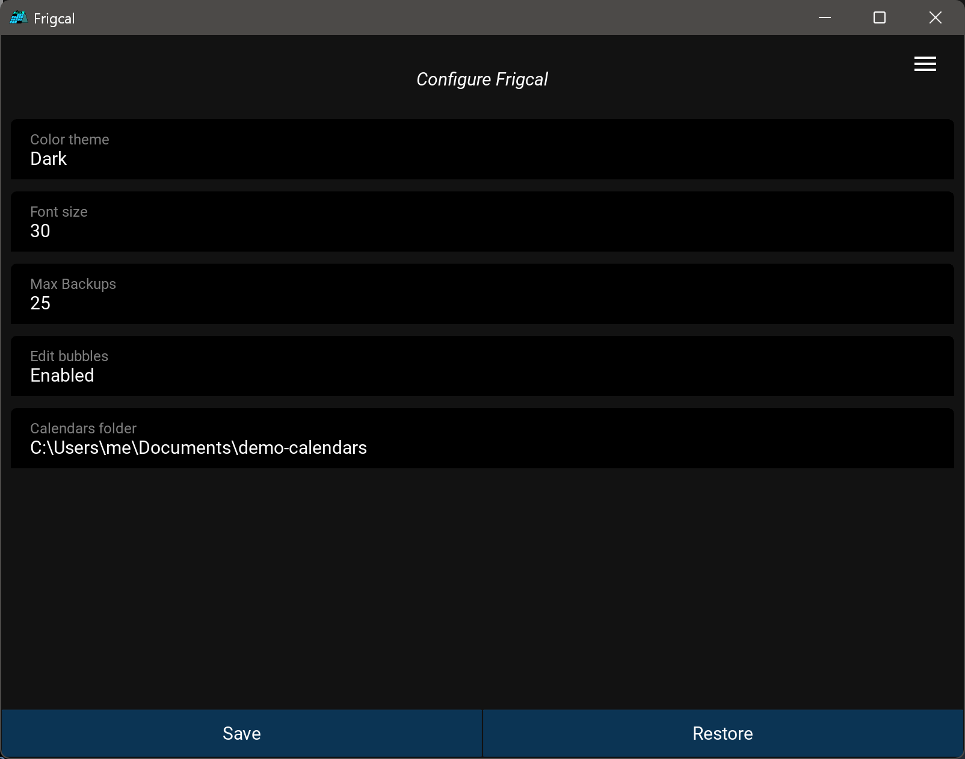Click the Max Backups value 25
The width and height of the screenshot is (965, 759).
tap(40, 303)
